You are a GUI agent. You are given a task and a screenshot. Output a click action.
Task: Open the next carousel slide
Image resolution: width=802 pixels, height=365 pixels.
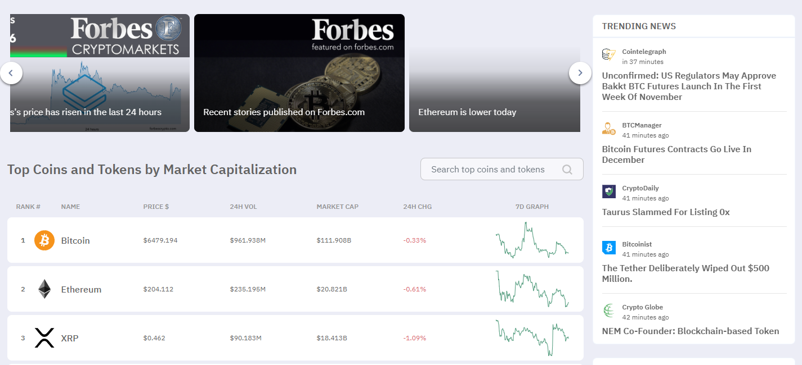click(x=580, y=73)
